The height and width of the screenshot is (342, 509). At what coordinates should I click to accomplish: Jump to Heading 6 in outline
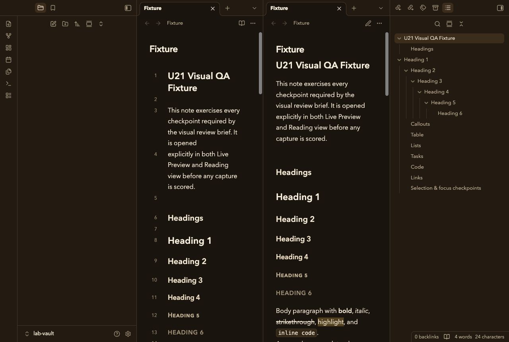(450, 113)
